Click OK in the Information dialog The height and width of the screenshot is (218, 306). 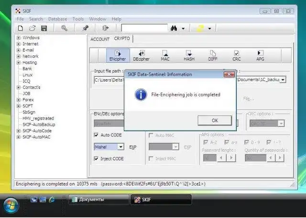click(x=215, y=121)
